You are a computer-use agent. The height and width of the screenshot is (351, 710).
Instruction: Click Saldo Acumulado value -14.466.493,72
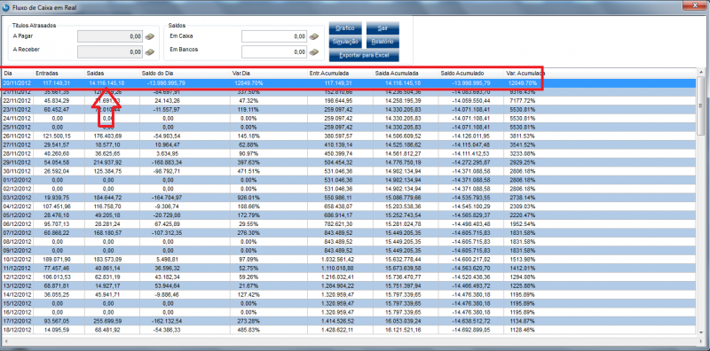click(x=471, y=286)
